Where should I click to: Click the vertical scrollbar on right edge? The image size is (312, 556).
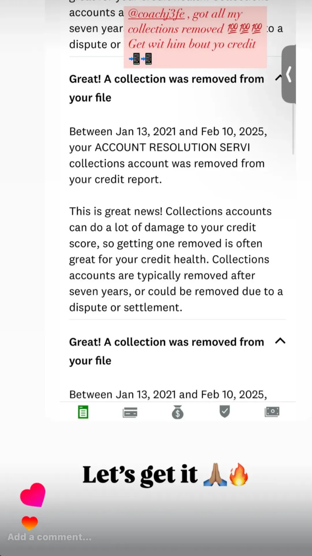[293, 129]
